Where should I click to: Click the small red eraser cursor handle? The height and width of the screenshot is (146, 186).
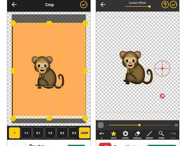pyautogui.click(x=162, y=96)
